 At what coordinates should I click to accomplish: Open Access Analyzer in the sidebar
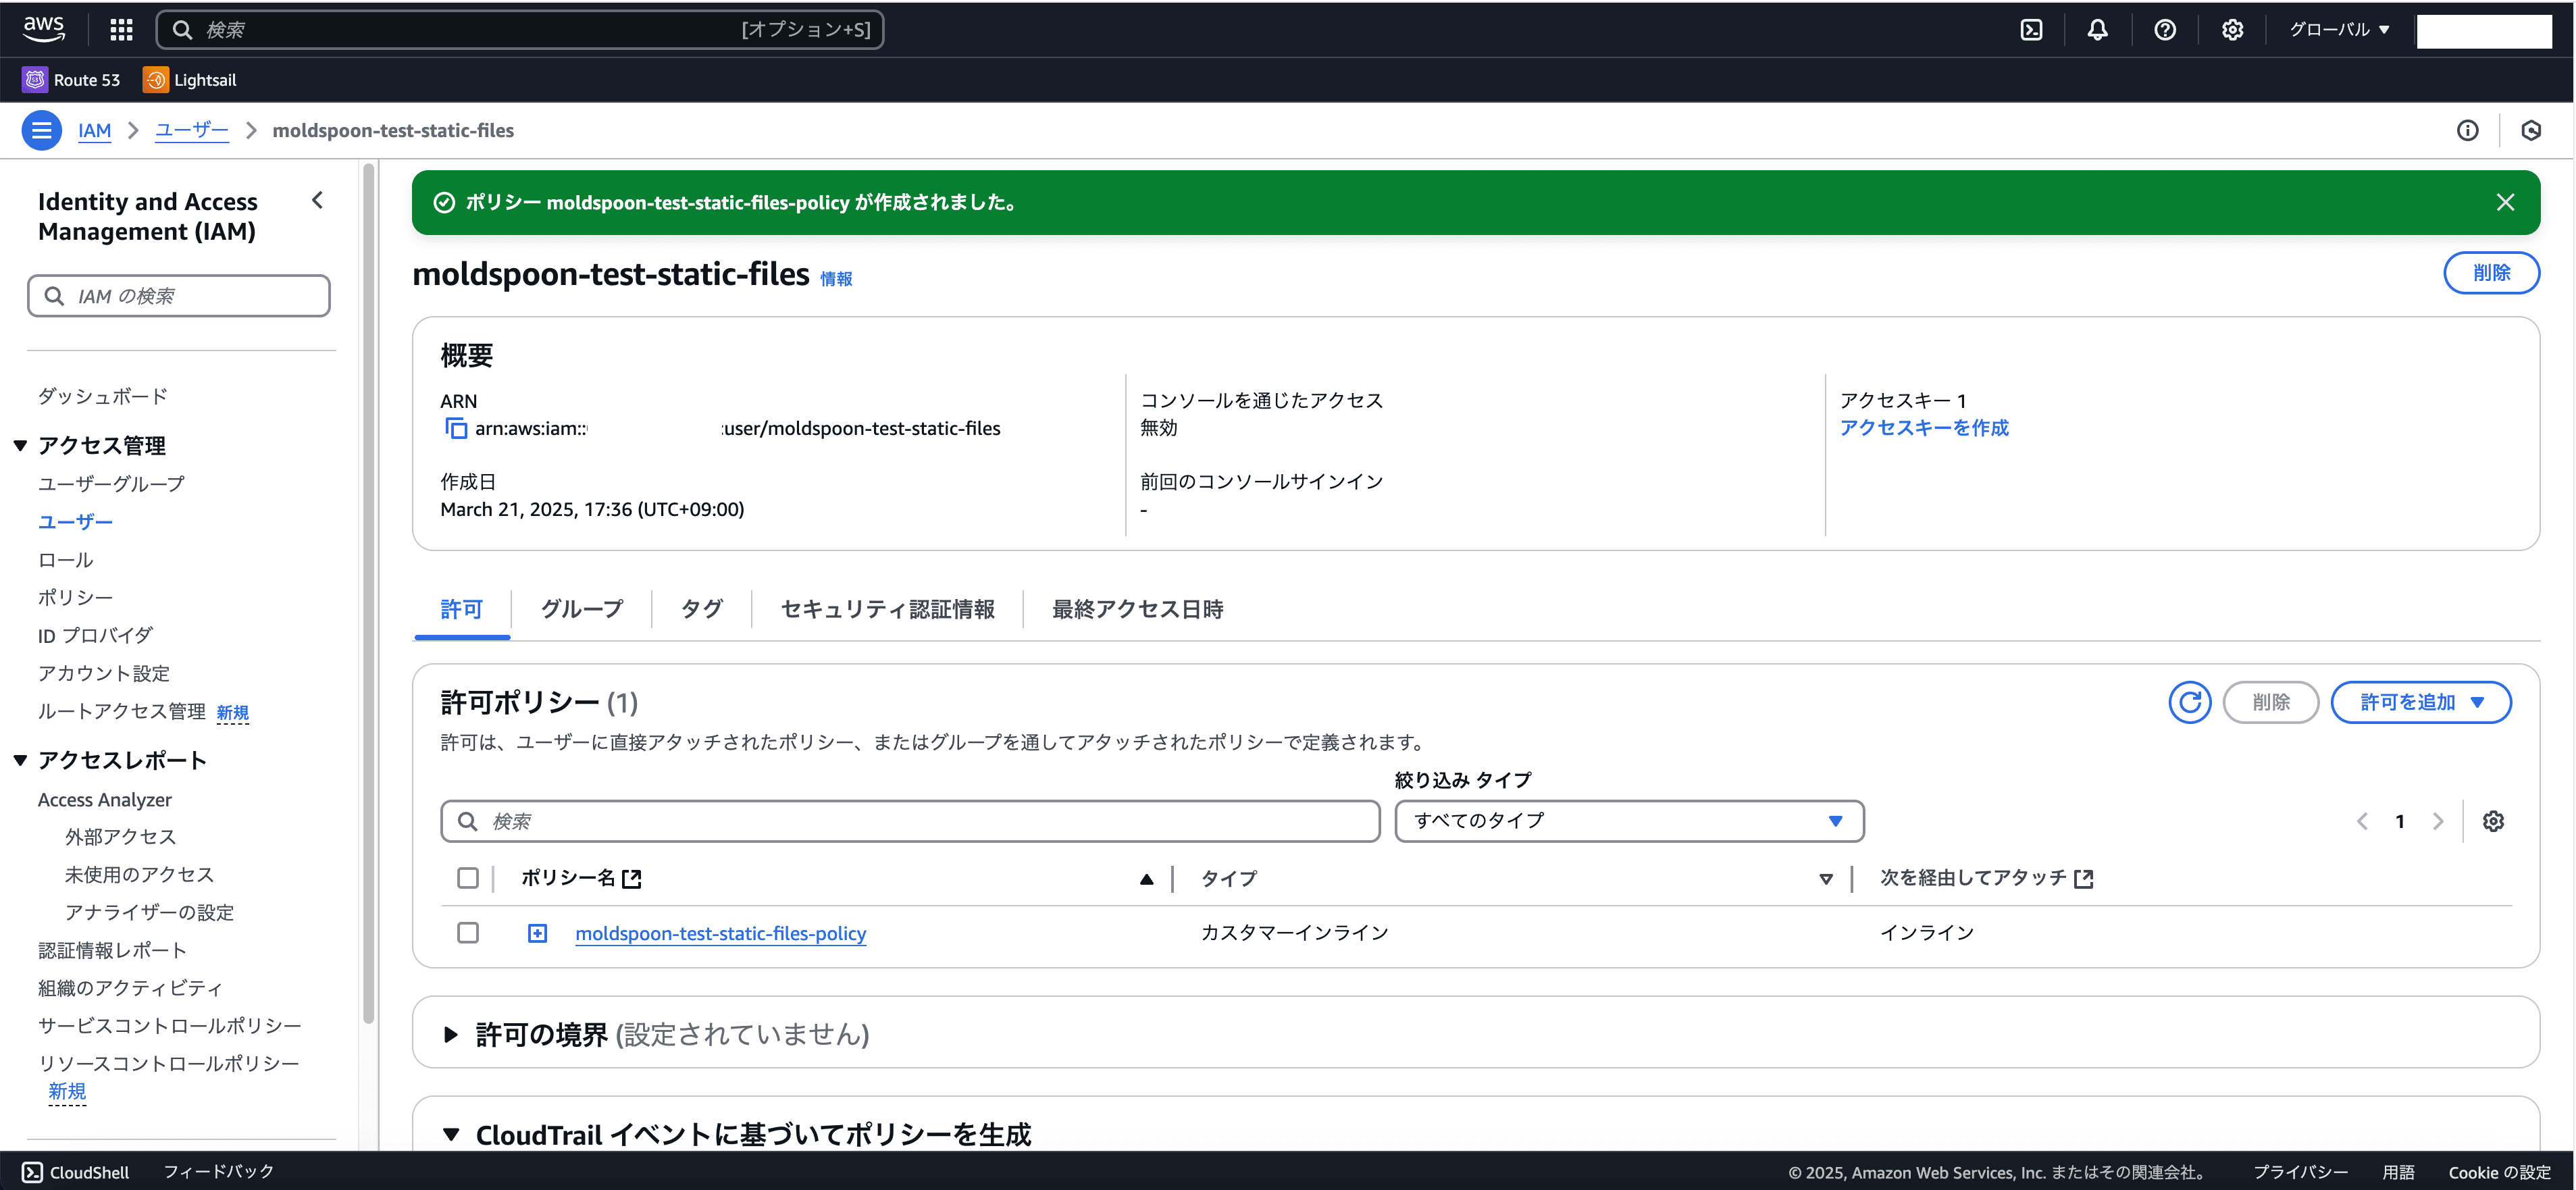[104, 800]
